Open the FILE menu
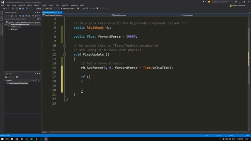The height and width of the screenshot is (141, 251). (x=2, y=5)
